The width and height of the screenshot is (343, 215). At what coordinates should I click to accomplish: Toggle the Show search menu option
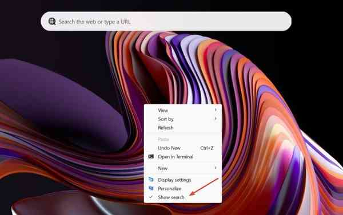183,197
